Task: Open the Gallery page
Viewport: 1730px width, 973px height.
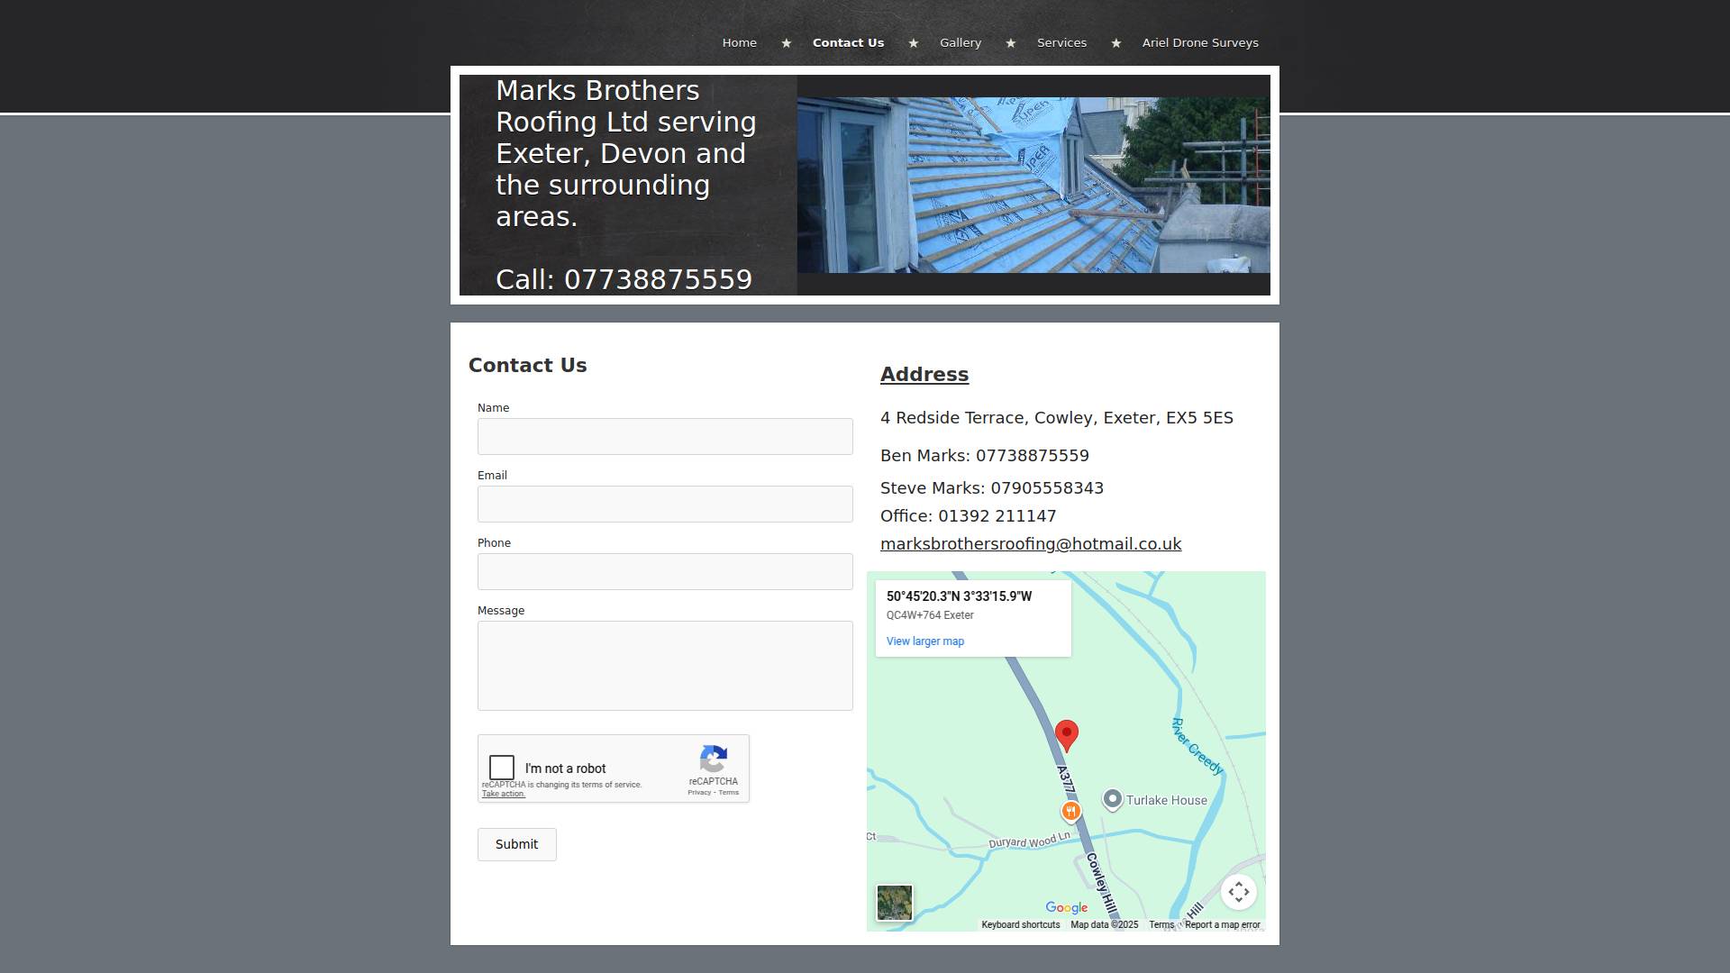Action: click(x=961, y=43)
